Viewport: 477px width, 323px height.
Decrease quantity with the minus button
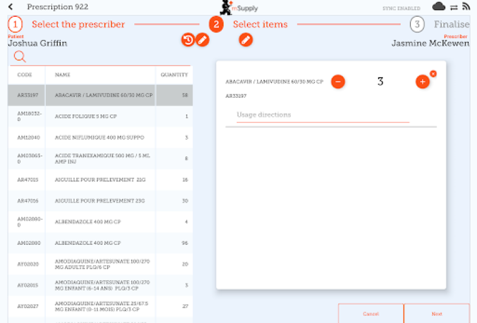pyautogui.click(x=337, y=82)
